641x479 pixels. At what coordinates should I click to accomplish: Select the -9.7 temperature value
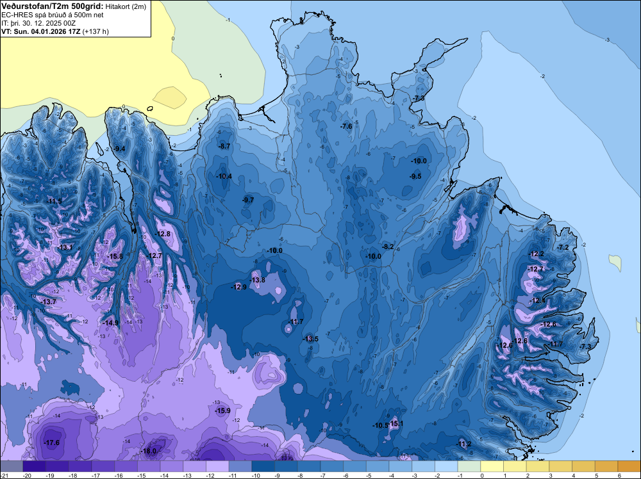point(247,200)
